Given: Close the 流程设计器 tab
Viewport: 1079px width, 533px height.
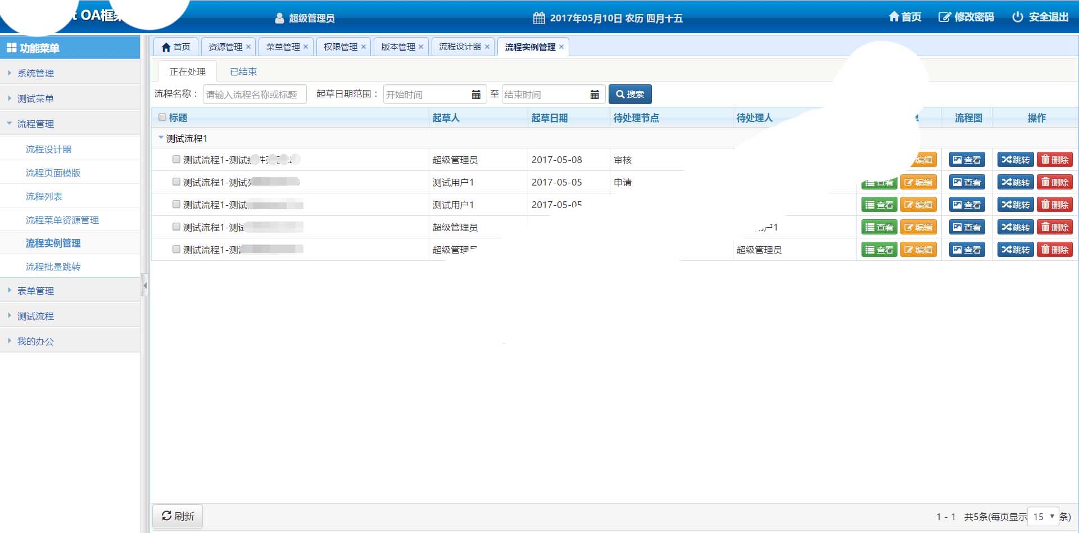Looking at the screenshot, I should pos(487,47).
